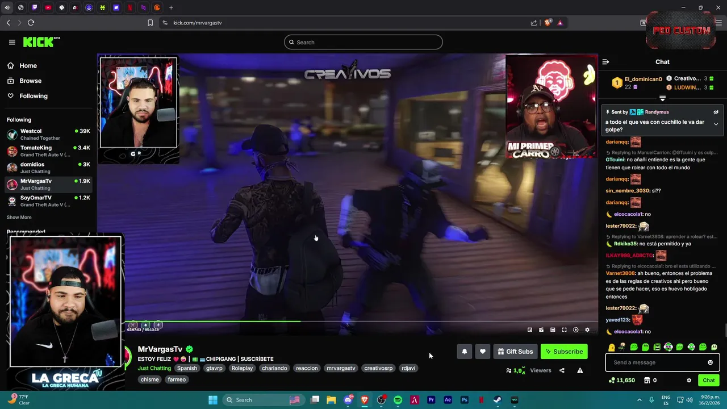Image resolution: width=727 pixels, height=409 pixels.
Task: Open clip creation on the player
Action: pyautogui.click(x=541, y=329)
